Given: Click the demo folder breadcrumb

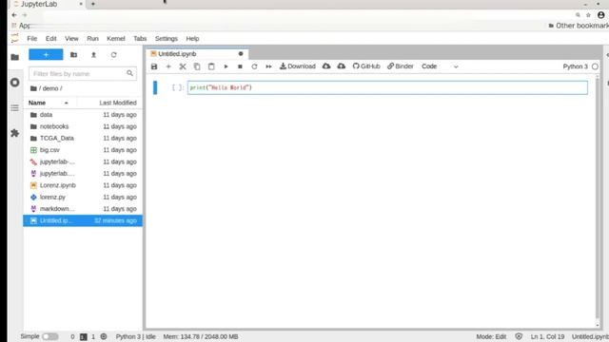Looking at the screenshot, I should (x=50, y=88).
